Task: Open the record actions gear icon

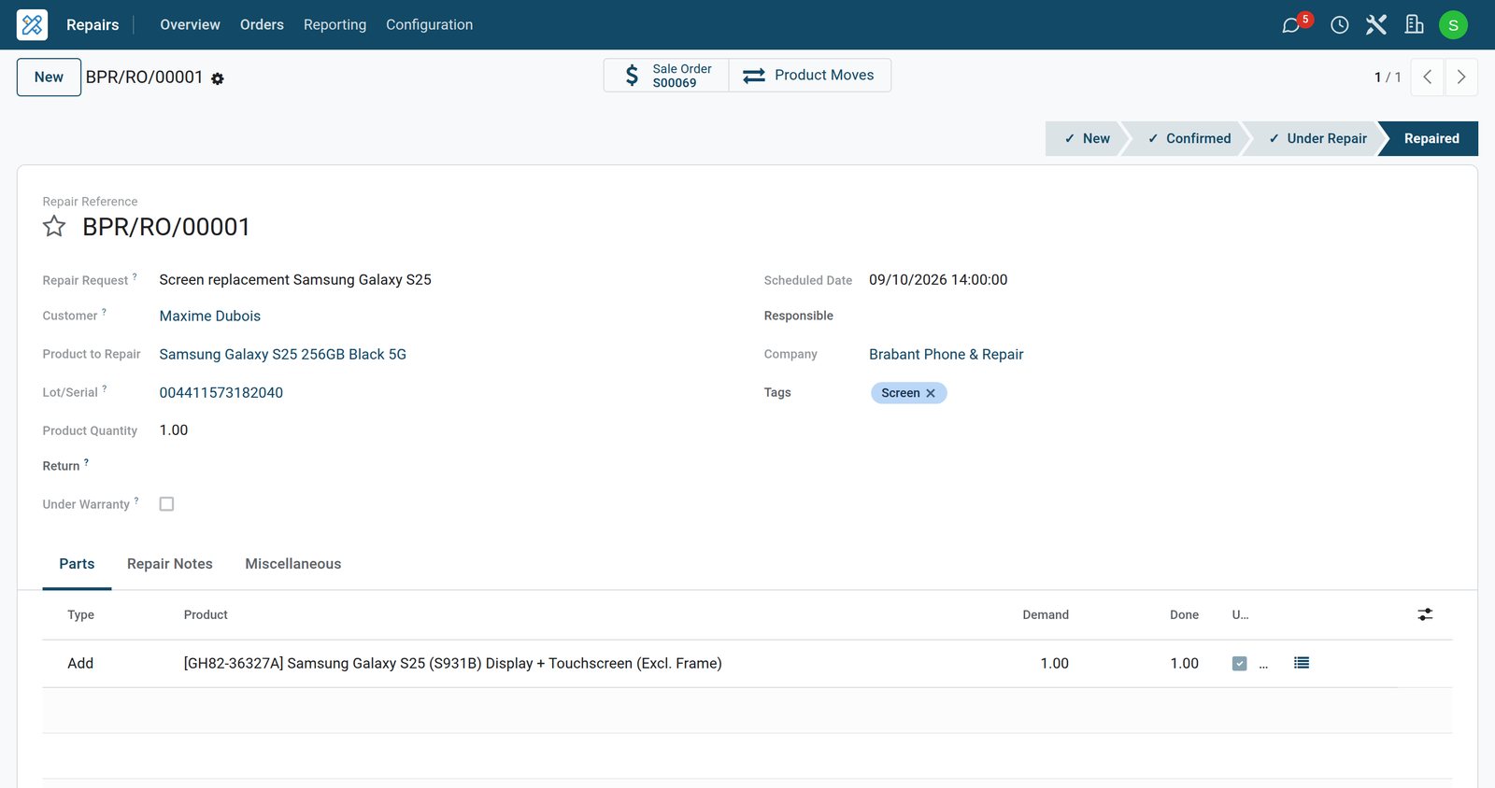Action: [x=218, y=79]
